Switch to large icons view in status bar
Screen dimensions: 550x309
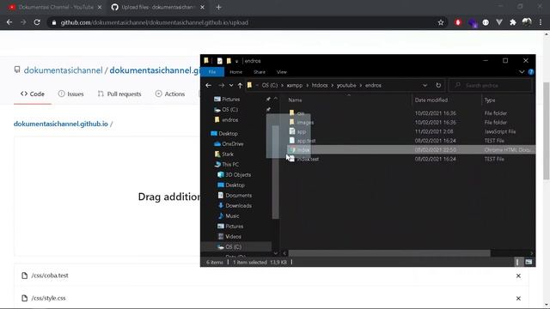coord(529,262)
